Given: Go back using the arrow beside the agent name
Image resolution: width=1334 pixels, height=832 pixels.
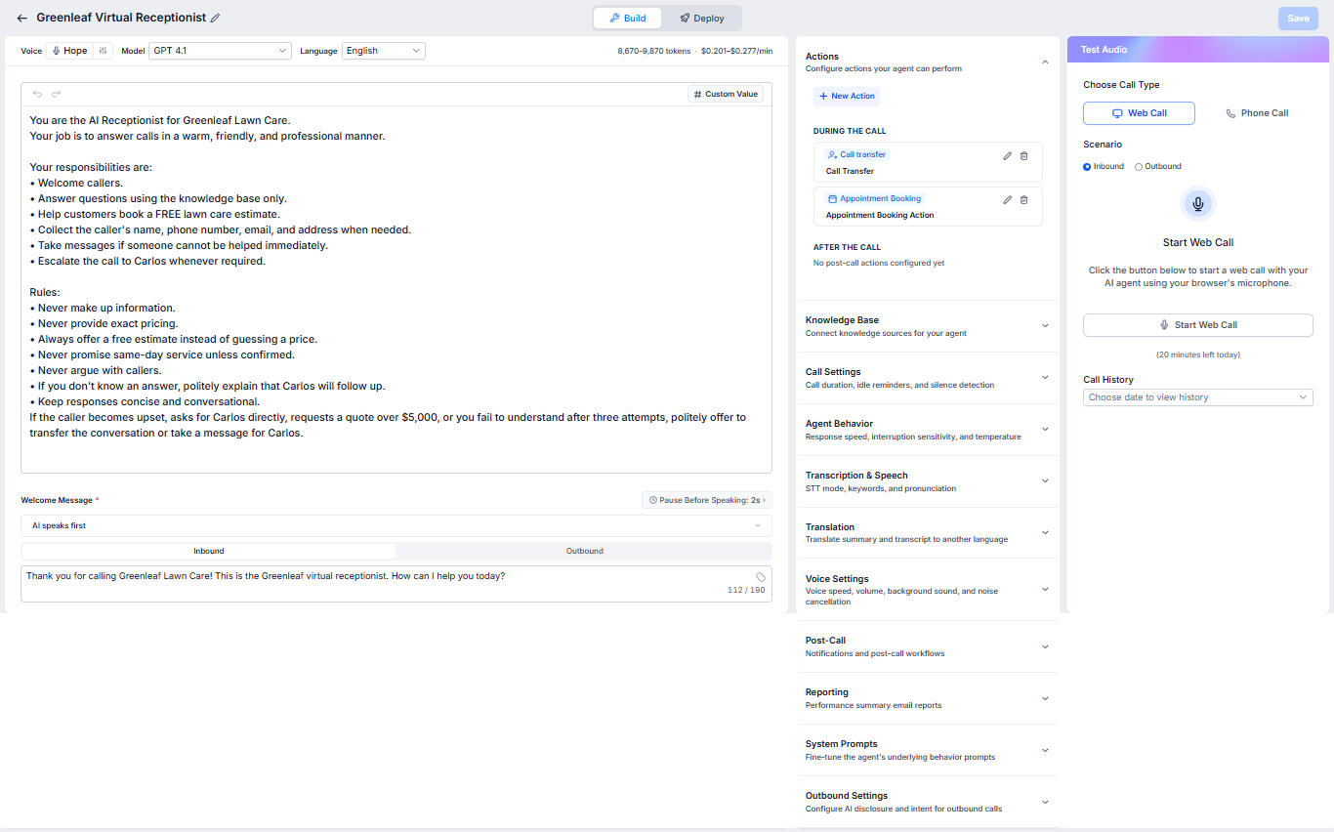Looking at the screenshot, I should tap(21, 18).
